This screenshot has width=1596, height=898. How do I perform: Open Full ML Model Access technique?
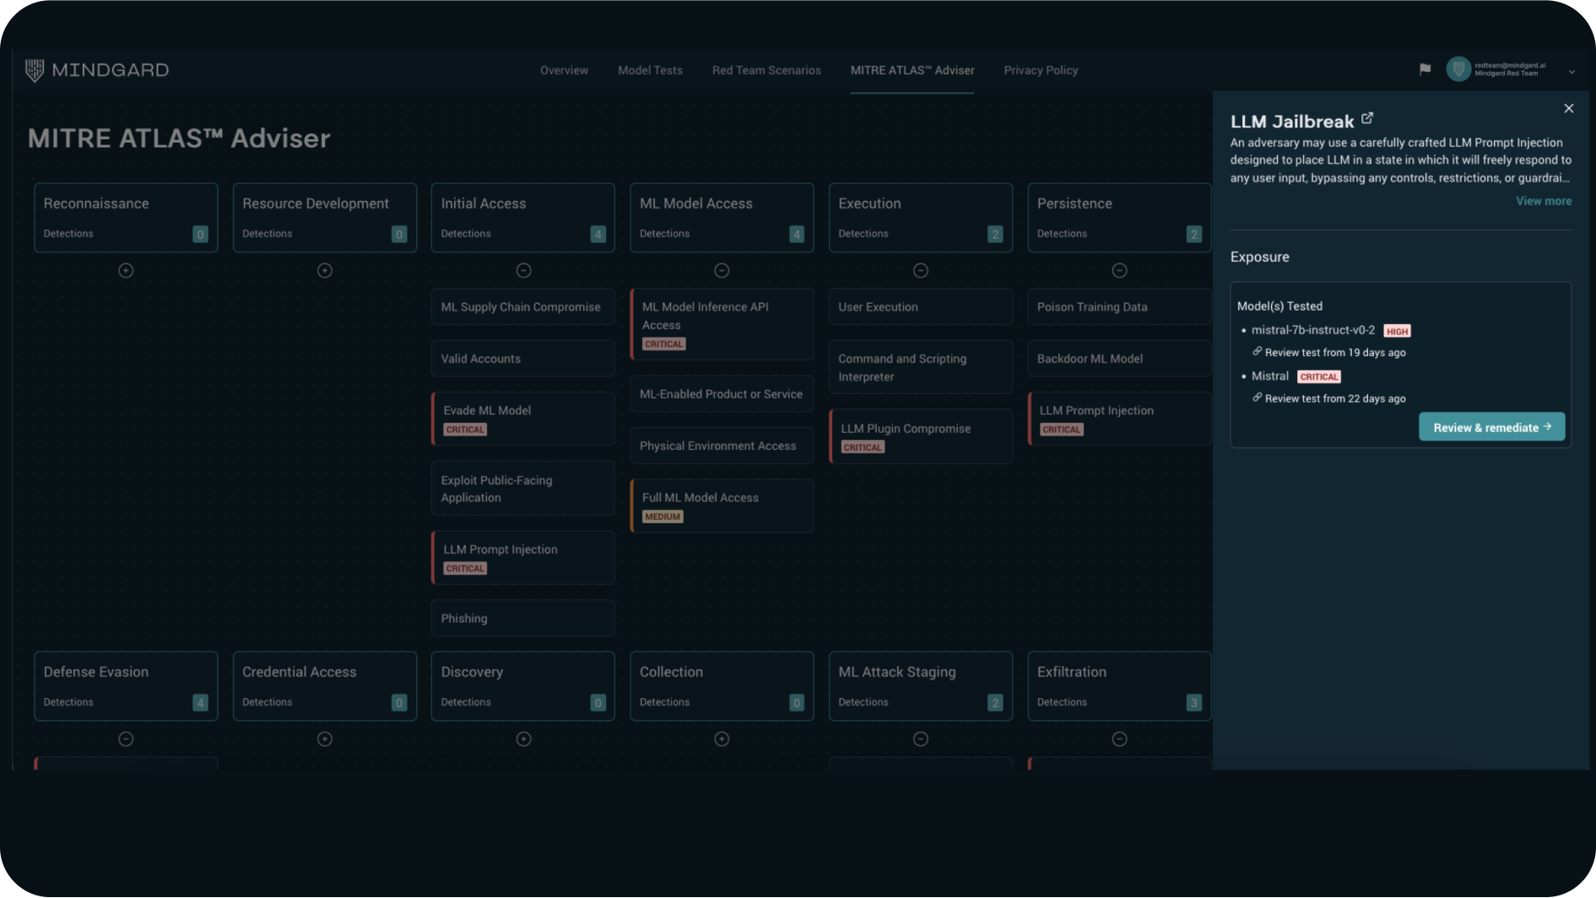[x=722, y=506]
